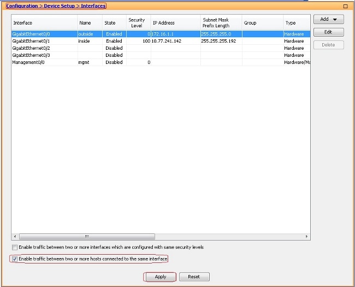
Task: Toggle traffic between hosts on same interface
Action: [15, 259]
